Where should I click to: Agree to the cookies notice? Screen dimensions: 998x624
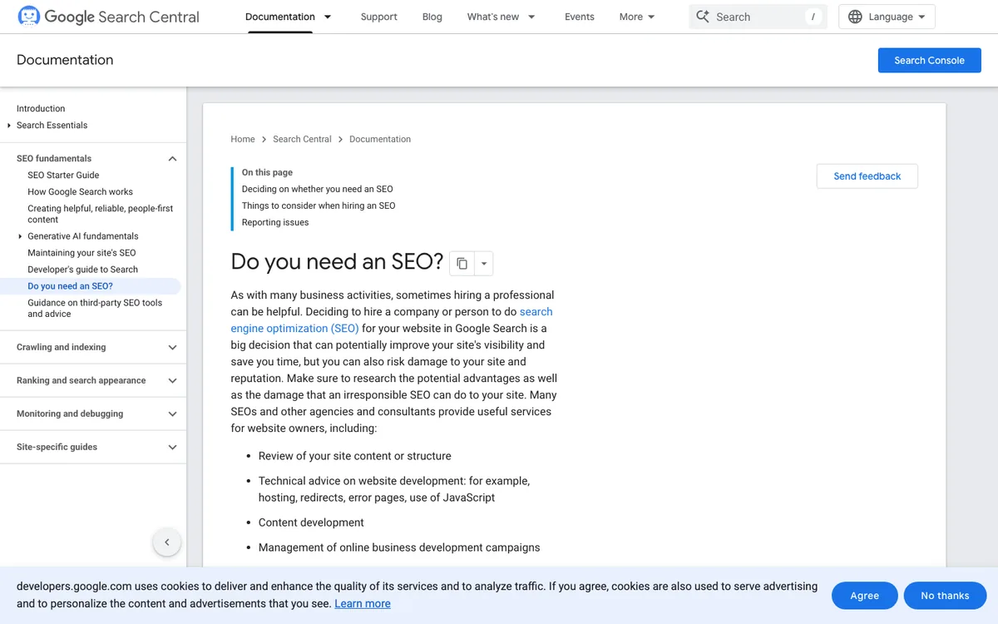click(x=865, y=596)
